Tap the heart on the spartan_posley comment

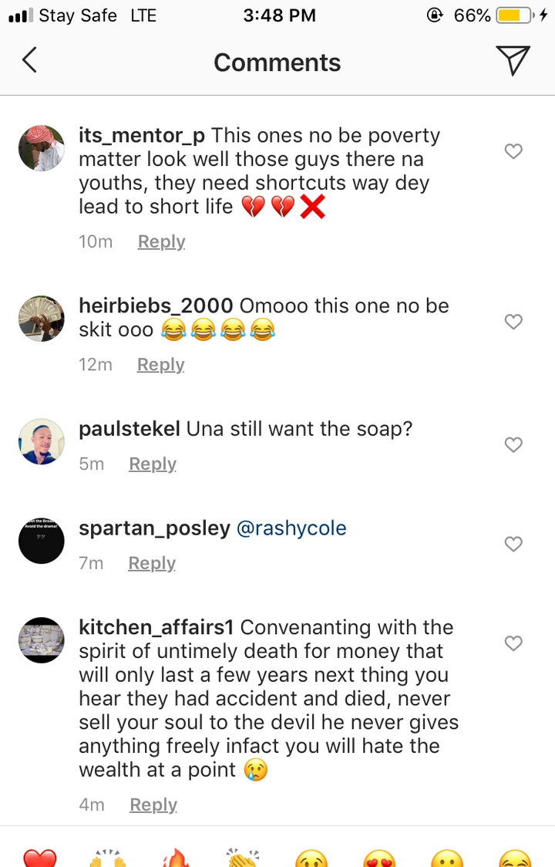pyautogui.click(x=513, y=544)
